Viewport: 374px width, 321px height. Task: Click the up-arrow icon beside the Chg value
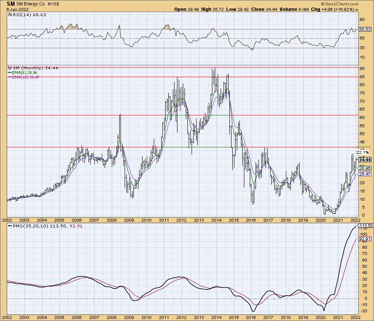tap(357, 10)
